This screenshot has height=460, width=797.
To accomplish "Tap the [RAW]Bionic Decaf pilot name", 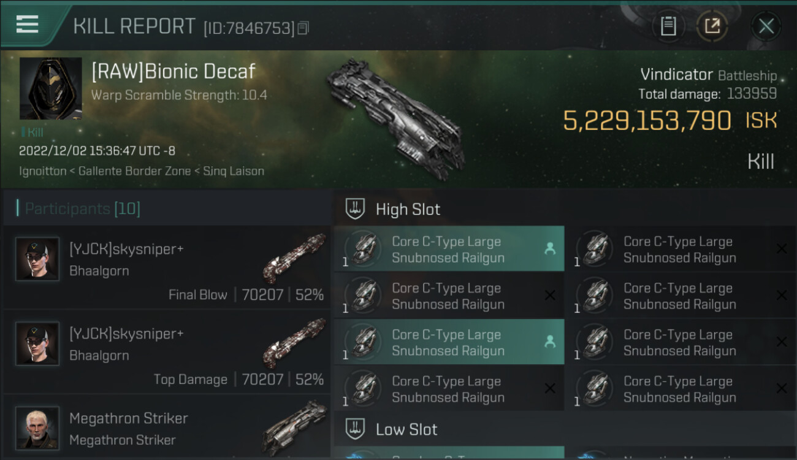I will click(x=173, y=72).
